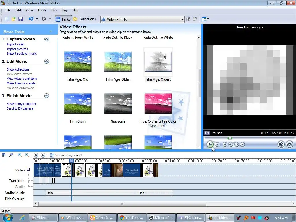This screenshot has width=296, height=222.
Task: Open the undo history dropdown arrow
Action: (x=37, y=19)
